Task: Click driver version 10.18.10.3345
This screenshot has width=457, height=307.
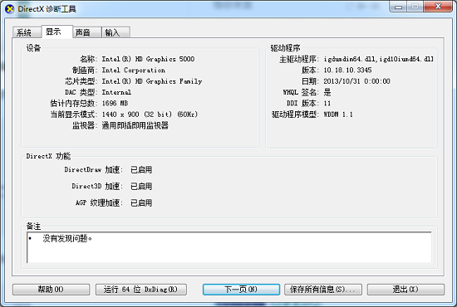Action: (x=347, y=71)
